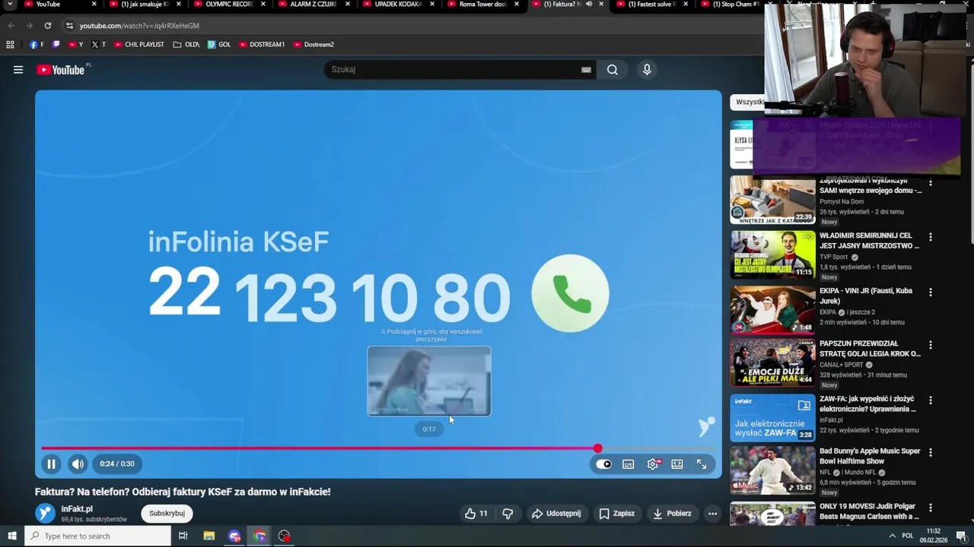Open the on-screen keyboard icon in search box
Image resolution: width=974 pixels, height=547 pixels.
(586, 70)
